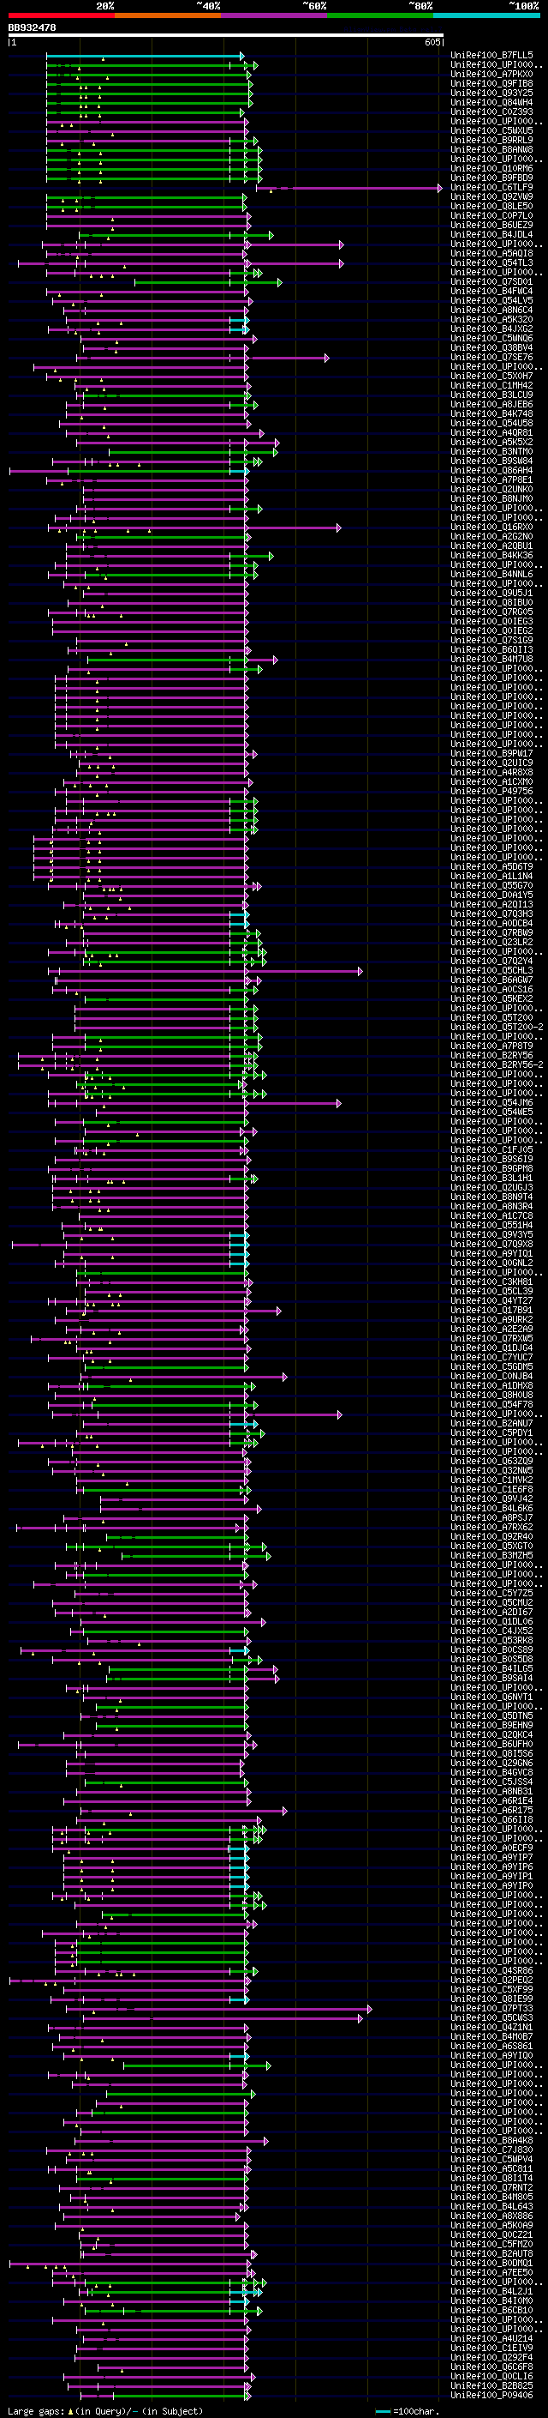The width and height of the screenshot is (548, 2418).
Task: Click the UniRef100_C6TLF9 label
Action: pos(491,189)
